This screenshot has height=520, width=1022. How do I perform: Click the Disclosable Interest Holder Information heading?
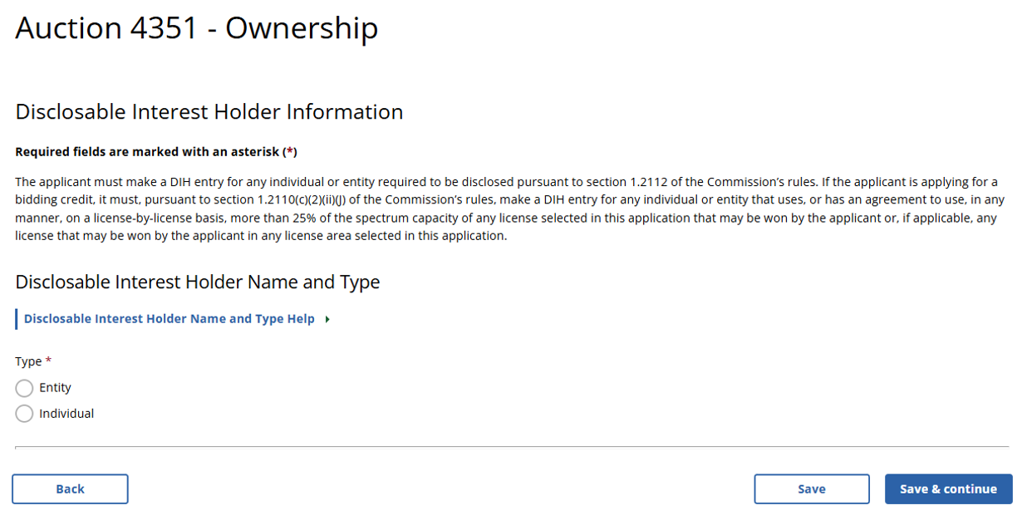click(x=209, y=112)
